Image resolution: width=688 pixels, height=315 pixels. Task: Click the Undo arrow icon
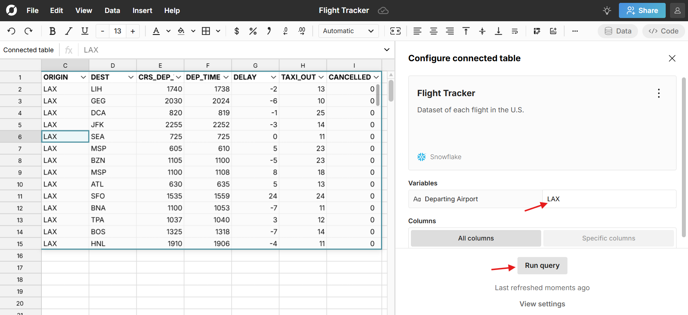coord(11,31)
